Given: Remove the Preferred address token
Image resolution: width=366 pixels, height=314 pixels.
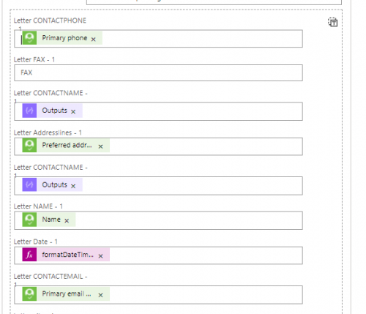Looking at the screenshot, I should coord(100,146).
